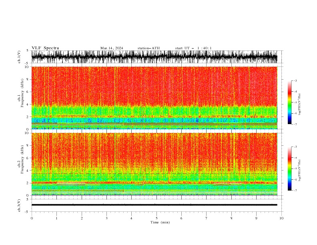Click time axis tick label '3'
The height and width of the screenshot is (245, 317).
click(106, 218)
